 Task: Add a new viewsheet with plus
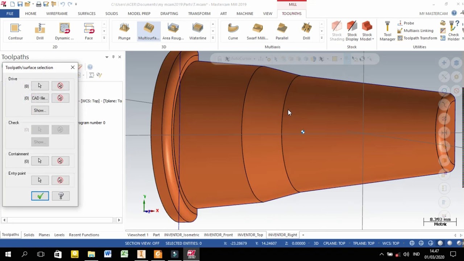pyautogui.click(x=303, y=235)
